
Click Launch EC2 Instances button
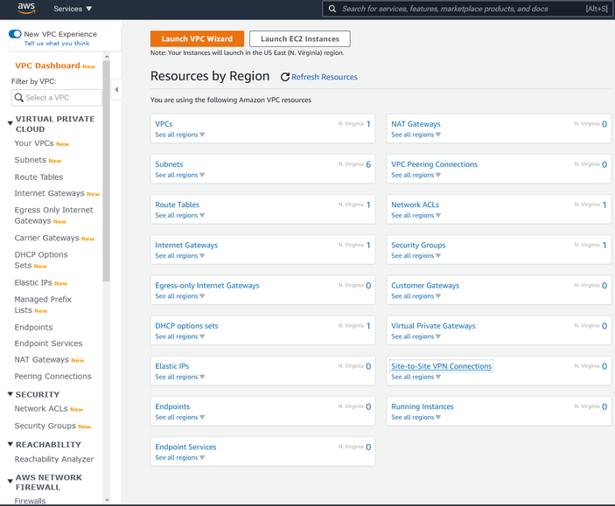coord(300,38)
